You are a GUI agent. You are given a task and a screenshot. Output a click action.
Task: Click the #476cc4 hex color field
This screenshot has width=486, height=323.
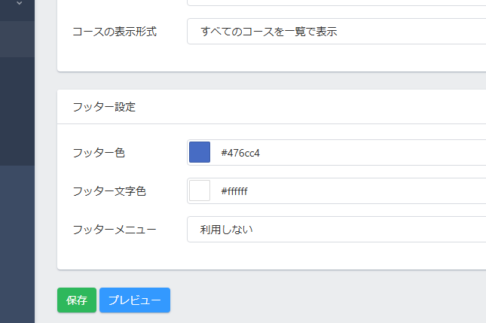pyautogui.click(x=347, y=153)
